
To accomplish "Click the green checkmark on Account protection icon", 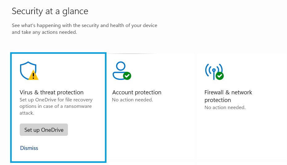I will (x=127, y=76).
